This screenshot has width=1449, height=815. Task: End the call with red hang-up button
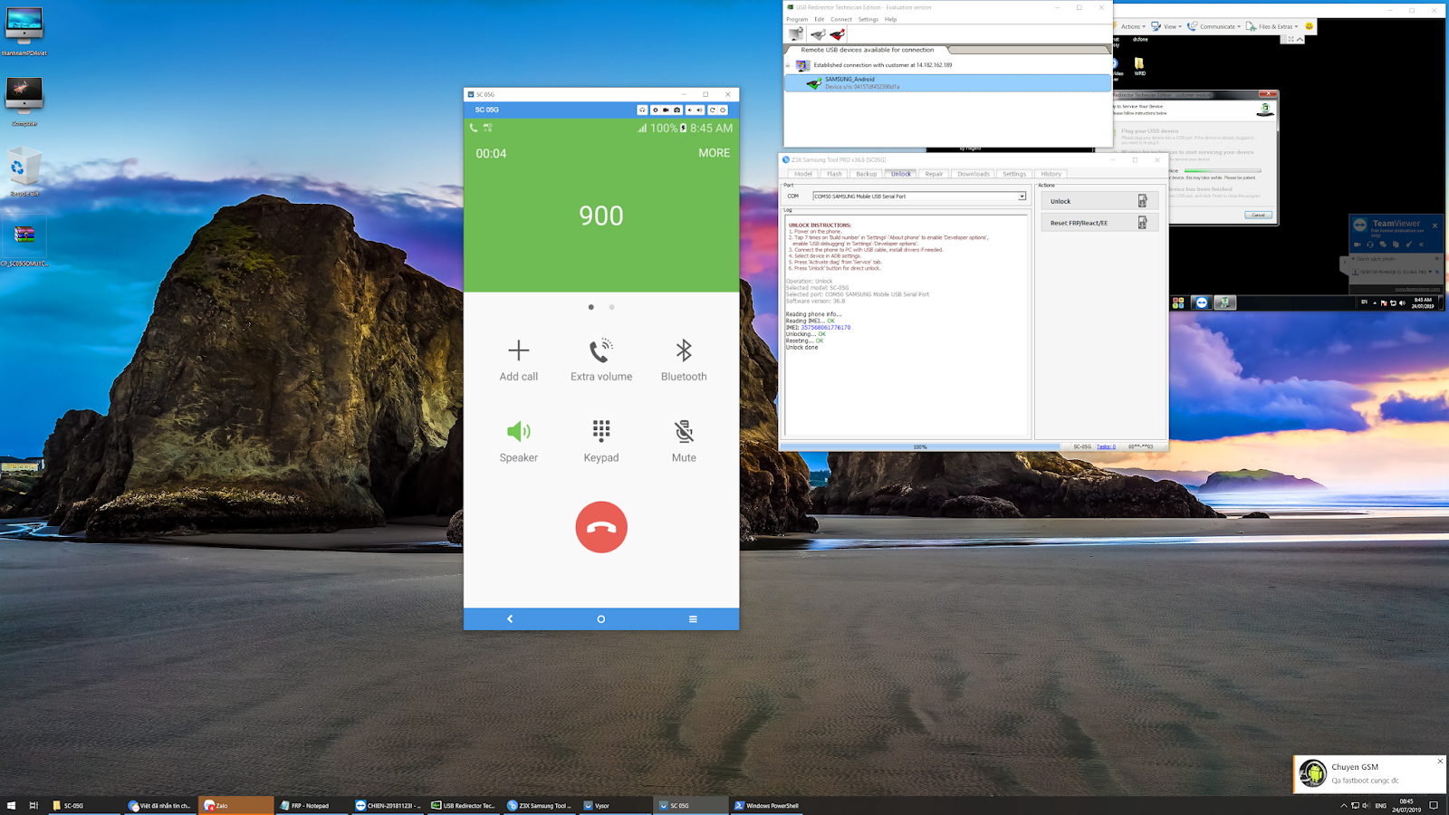click(x=601, y=527)
